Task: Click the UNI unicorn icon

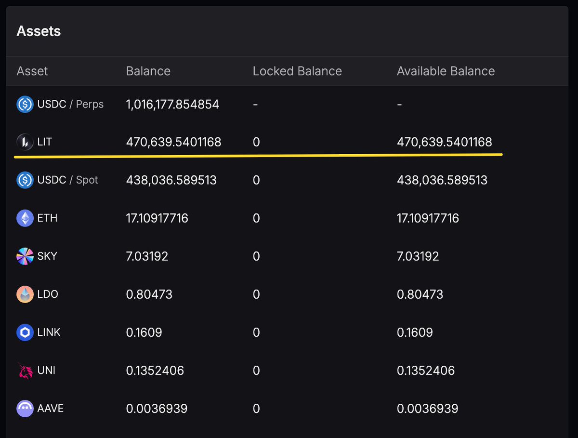Action: pyautogui.click(x=25, y=371)
